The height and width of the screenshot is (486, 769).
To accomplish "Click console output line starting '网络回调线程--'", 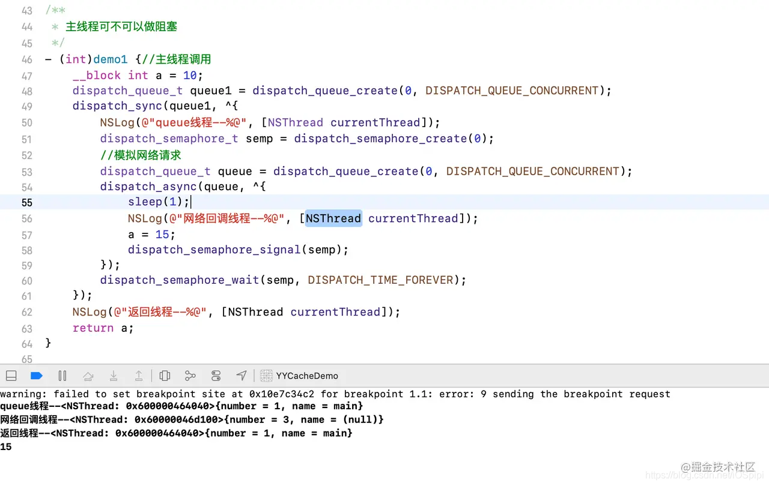I will [192, 420].
